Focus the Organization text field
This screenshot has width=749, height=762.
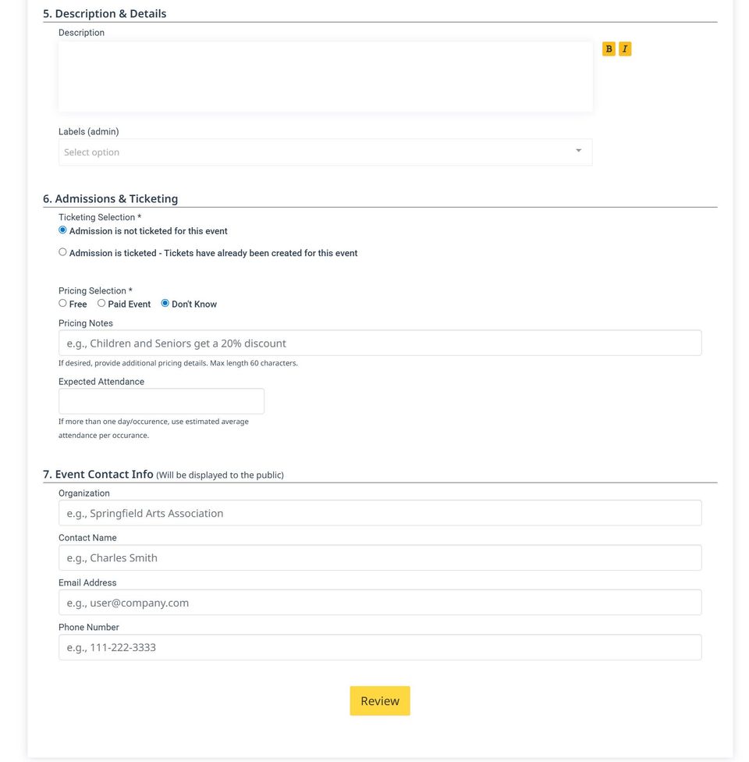[380, 513]
